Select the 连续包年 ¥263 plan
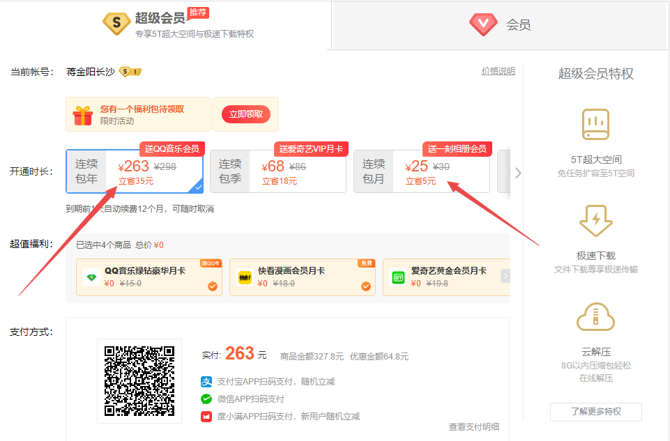The width and height of the screenshot is (670, 441). pyautogui.click(x=135, y=171)
